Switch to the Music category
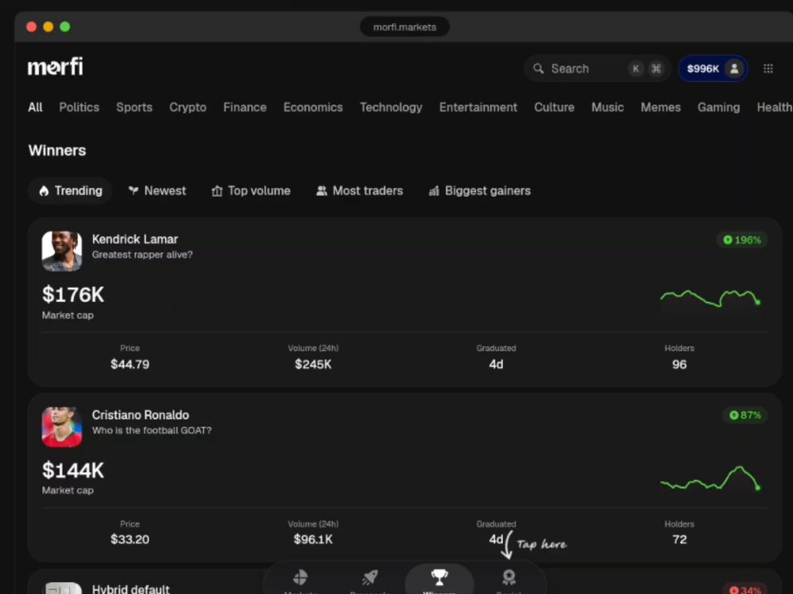793x594 pixels. [607, 107]
